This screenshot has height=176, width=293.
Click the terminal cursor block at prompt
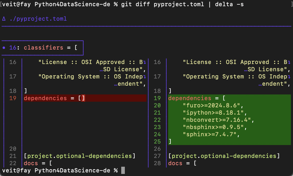point(123,170)
